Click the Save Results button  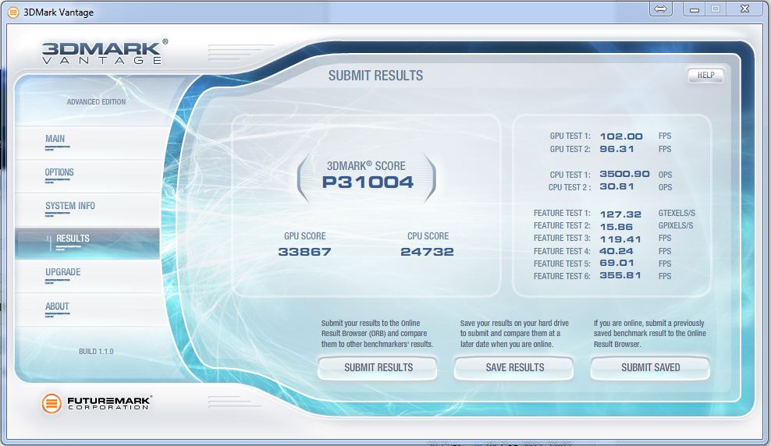514,368
